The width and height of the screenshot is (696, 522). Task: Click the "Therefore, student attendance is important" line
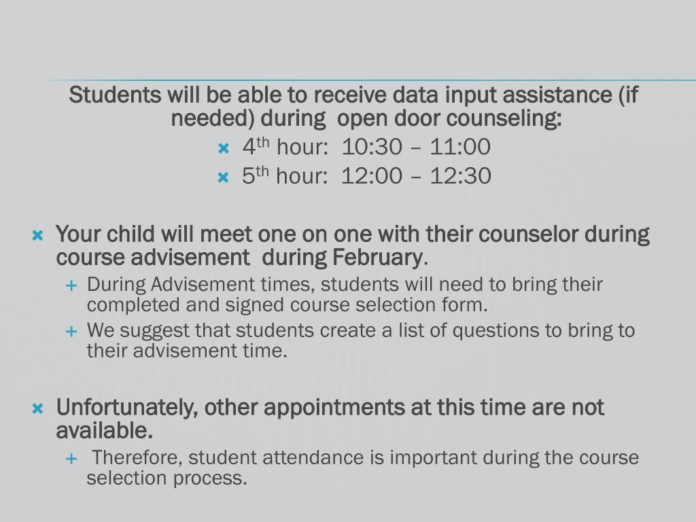365,457
